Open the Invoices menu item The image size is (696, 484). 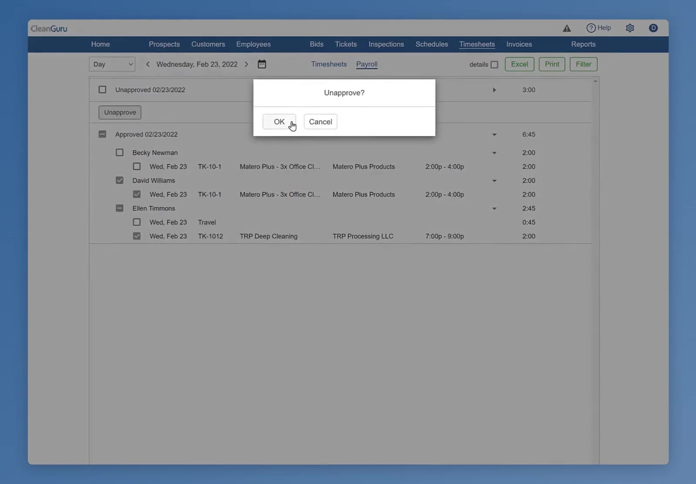519,44
